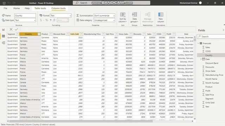Open the File menu

click(x=6, y=8)
